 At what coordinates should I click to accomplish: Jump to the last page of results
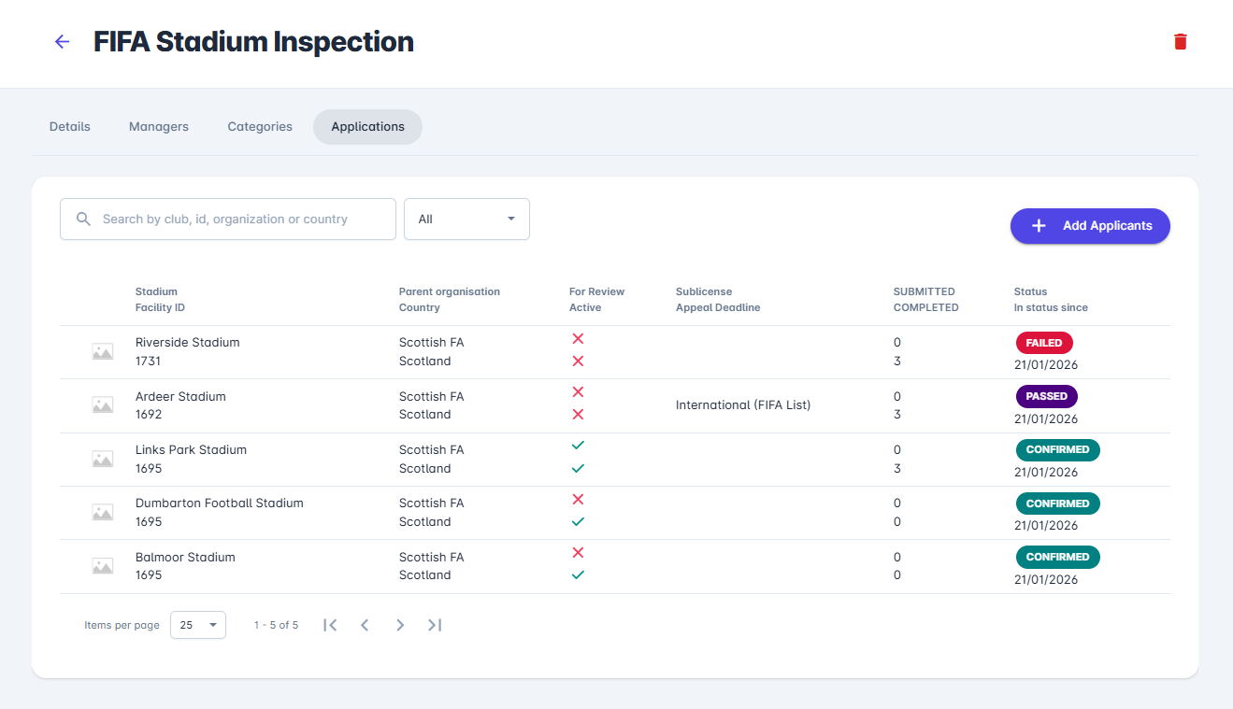coord(435,625)
